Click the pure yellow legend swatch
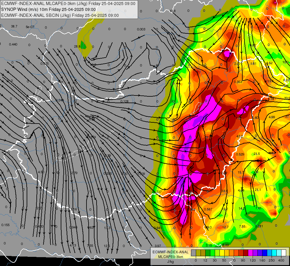290x266 pixels. [222, 253]
